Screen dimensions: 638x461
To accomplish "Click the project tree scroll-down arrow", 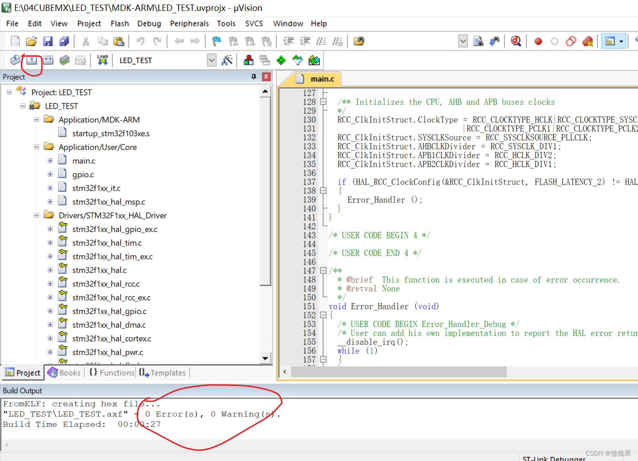I will point(265,359).
